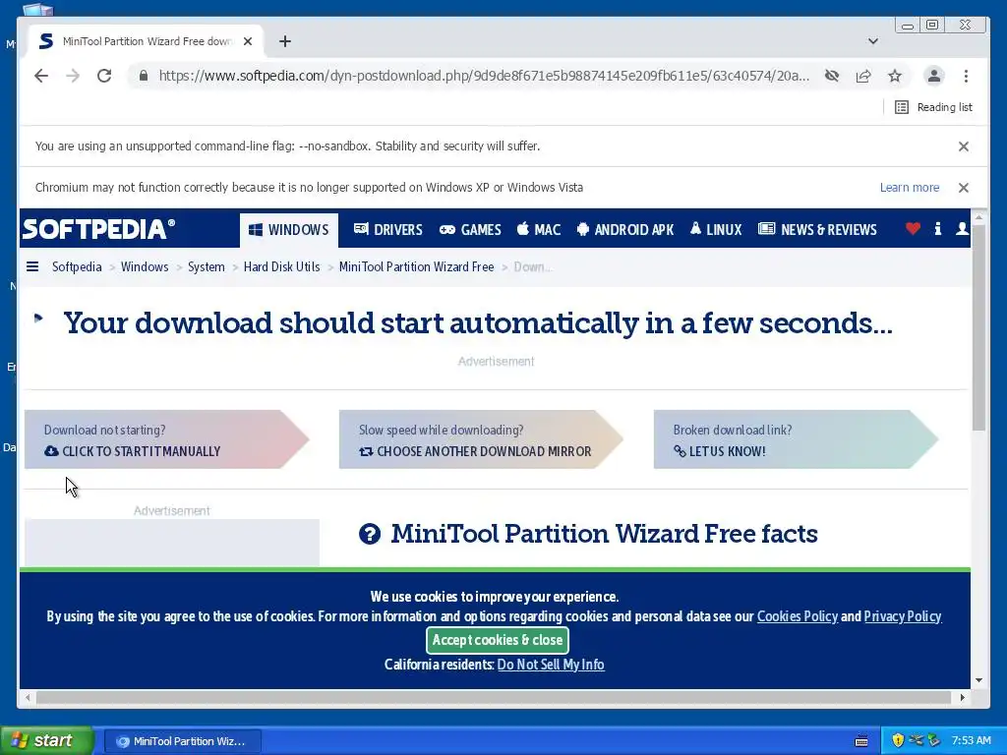Open the Mac section
The width and height of the screenshot is (1007, 755).
coord(539,230)
